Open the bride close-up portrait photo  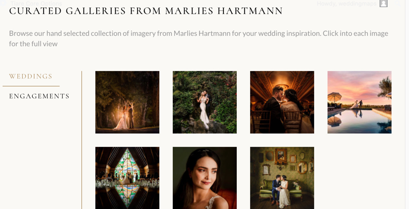click(x=205, y=178)
